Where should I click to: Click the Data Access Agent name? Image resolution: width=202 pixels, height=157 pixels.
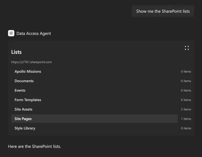point(34,33)
